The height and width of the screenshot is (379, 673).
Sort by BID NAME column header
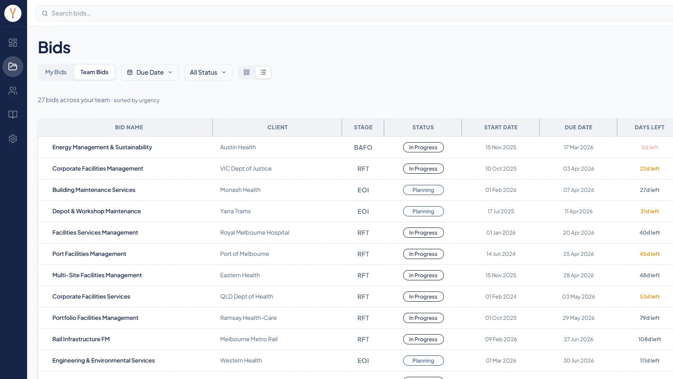point(129,128)
